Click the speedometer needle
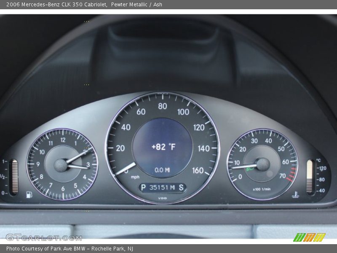The image size is (337, 253). (126, 169)
